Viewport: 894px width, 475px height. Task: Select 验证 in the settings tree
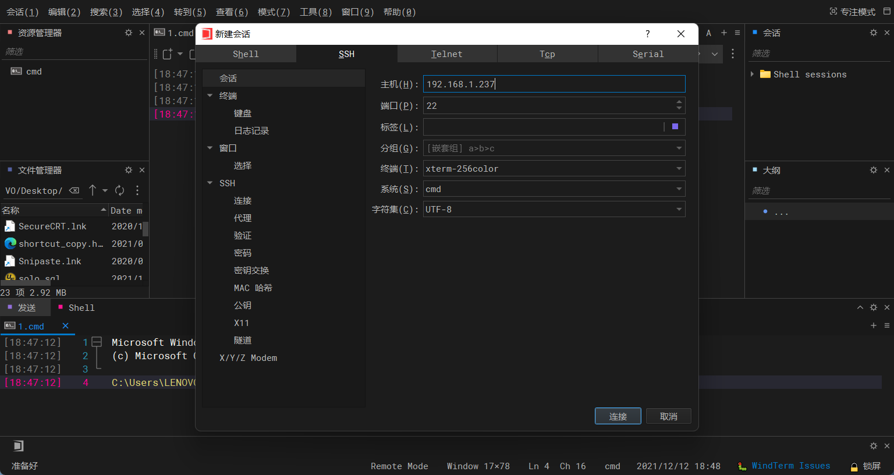point(243,235)
